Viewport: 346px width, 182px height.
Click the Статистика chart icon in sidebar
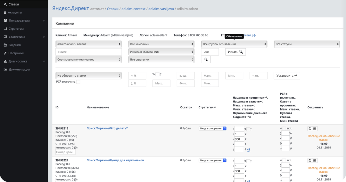tap(5, 37)
